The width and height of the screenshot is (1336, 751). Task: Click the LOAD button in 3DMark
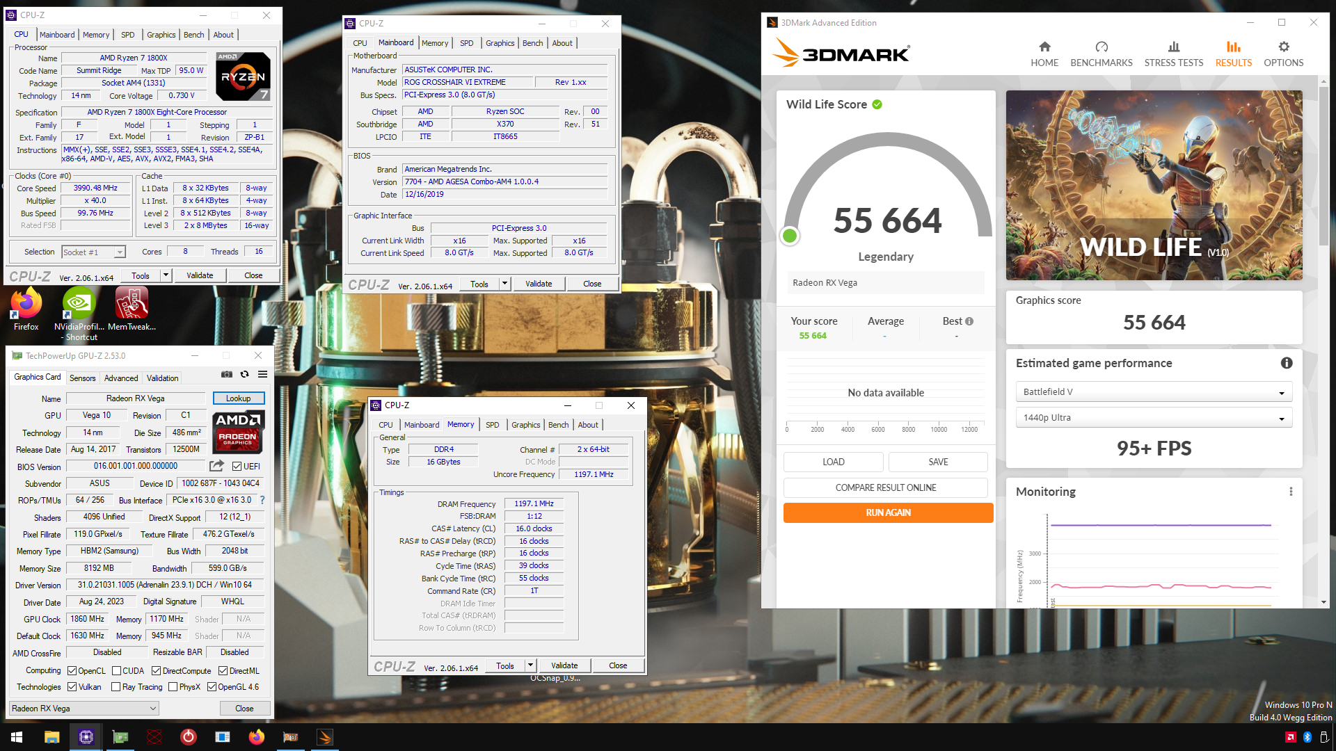[x=833, y=462]
